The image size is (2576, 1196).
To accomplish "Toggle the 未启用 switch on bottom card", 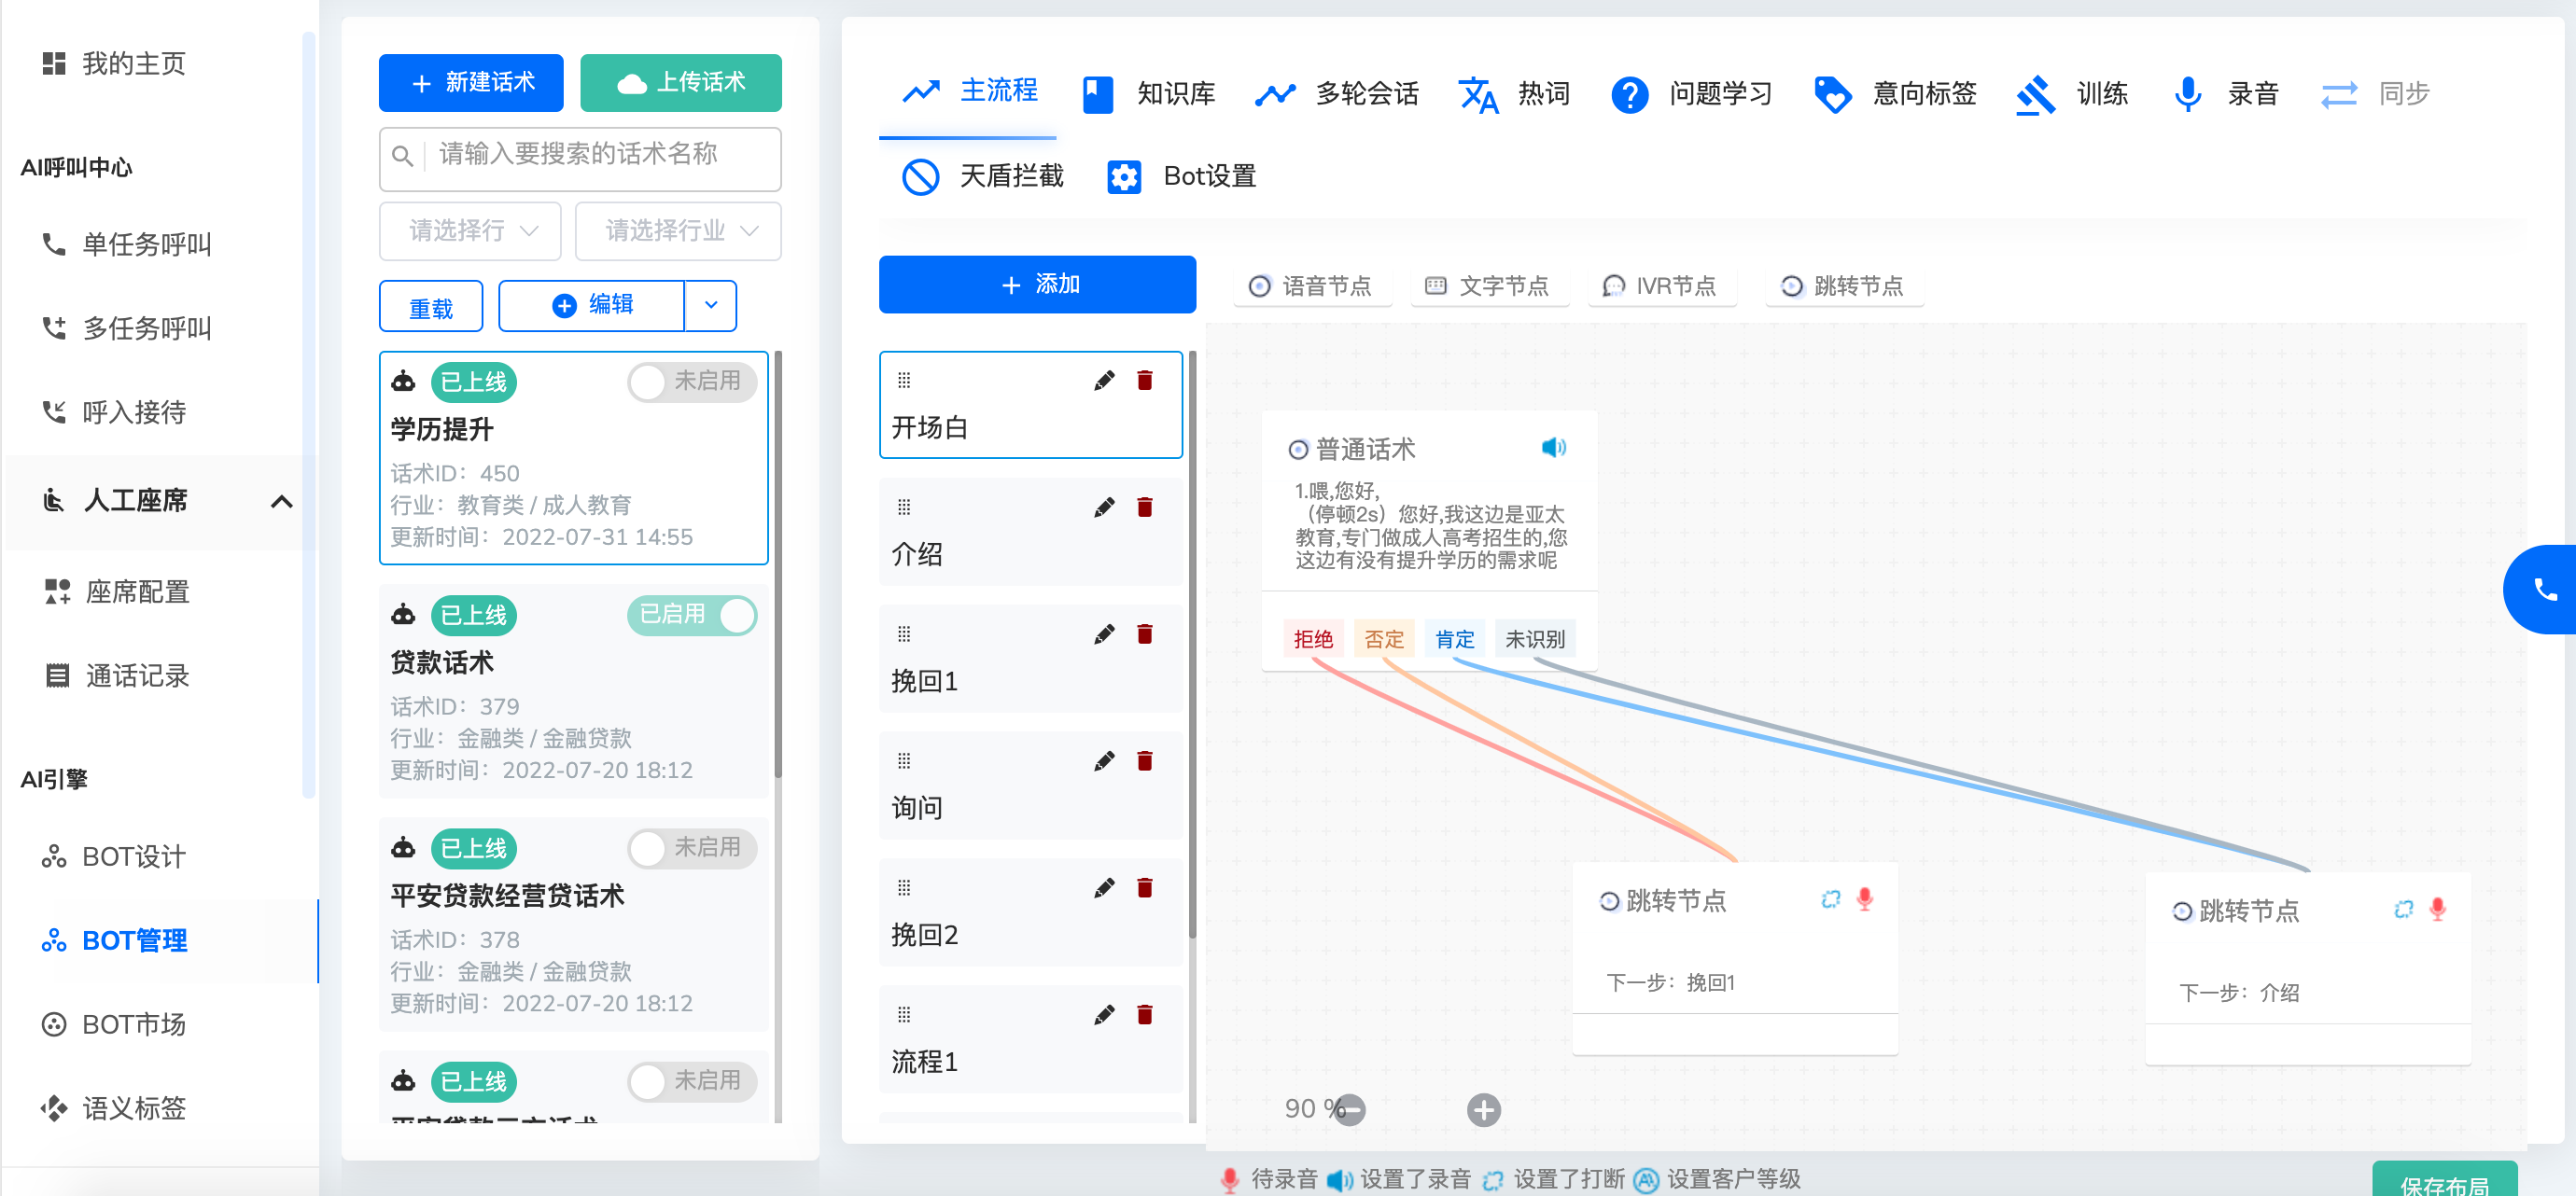I will 692,1080.
